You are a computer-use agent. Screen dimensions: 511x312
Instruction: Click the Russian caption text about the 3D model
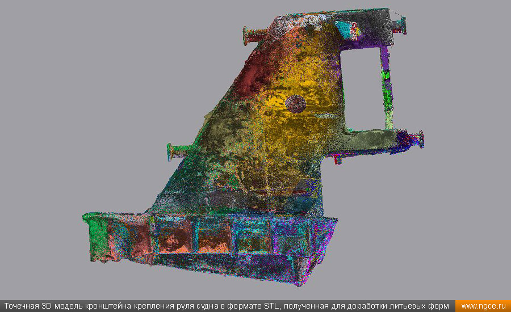227,306
